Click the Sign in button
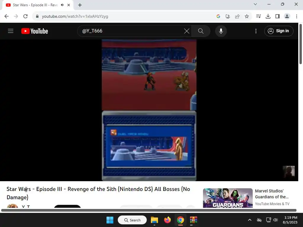 [279, 31]
